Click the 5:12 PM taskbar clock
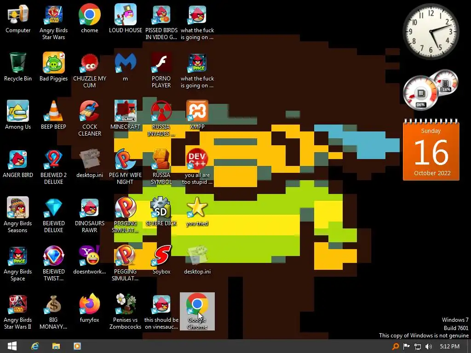The height and width of the screenshot is (353, 471). 450,347
